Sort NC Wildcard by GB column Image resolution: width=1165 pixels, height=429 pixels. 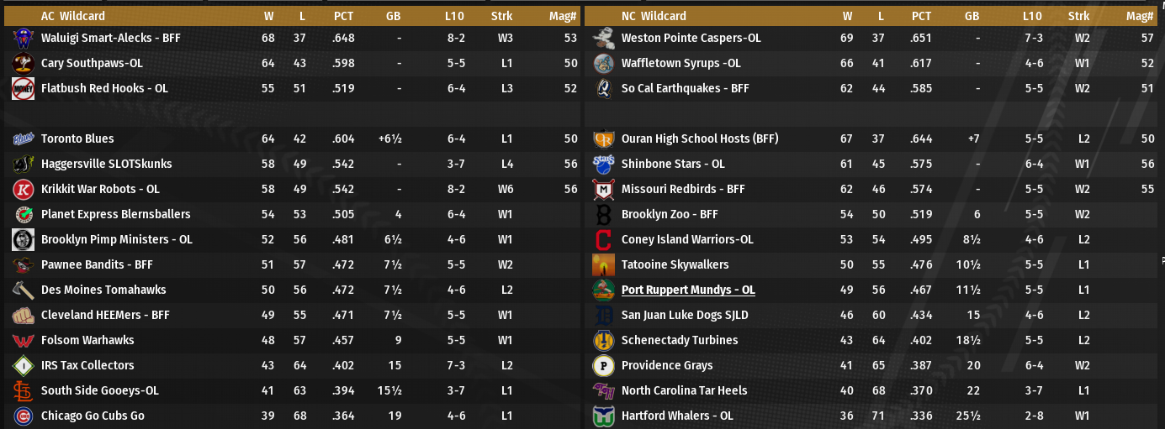(x=972, y=15)
